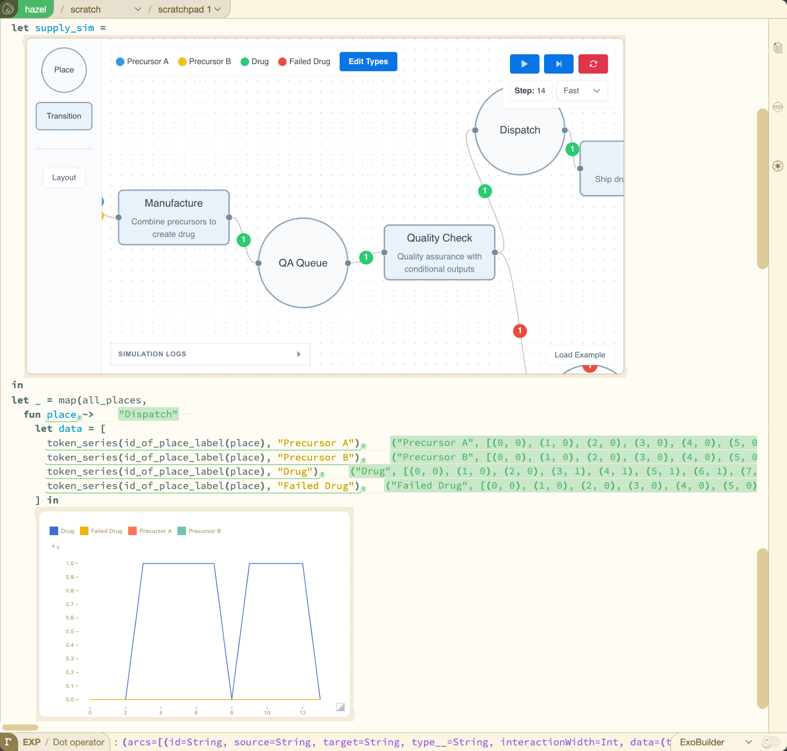This screenshot has width=787, height=751.
Task: Open the documents sidebar icon
Action: tap(778, 48)
